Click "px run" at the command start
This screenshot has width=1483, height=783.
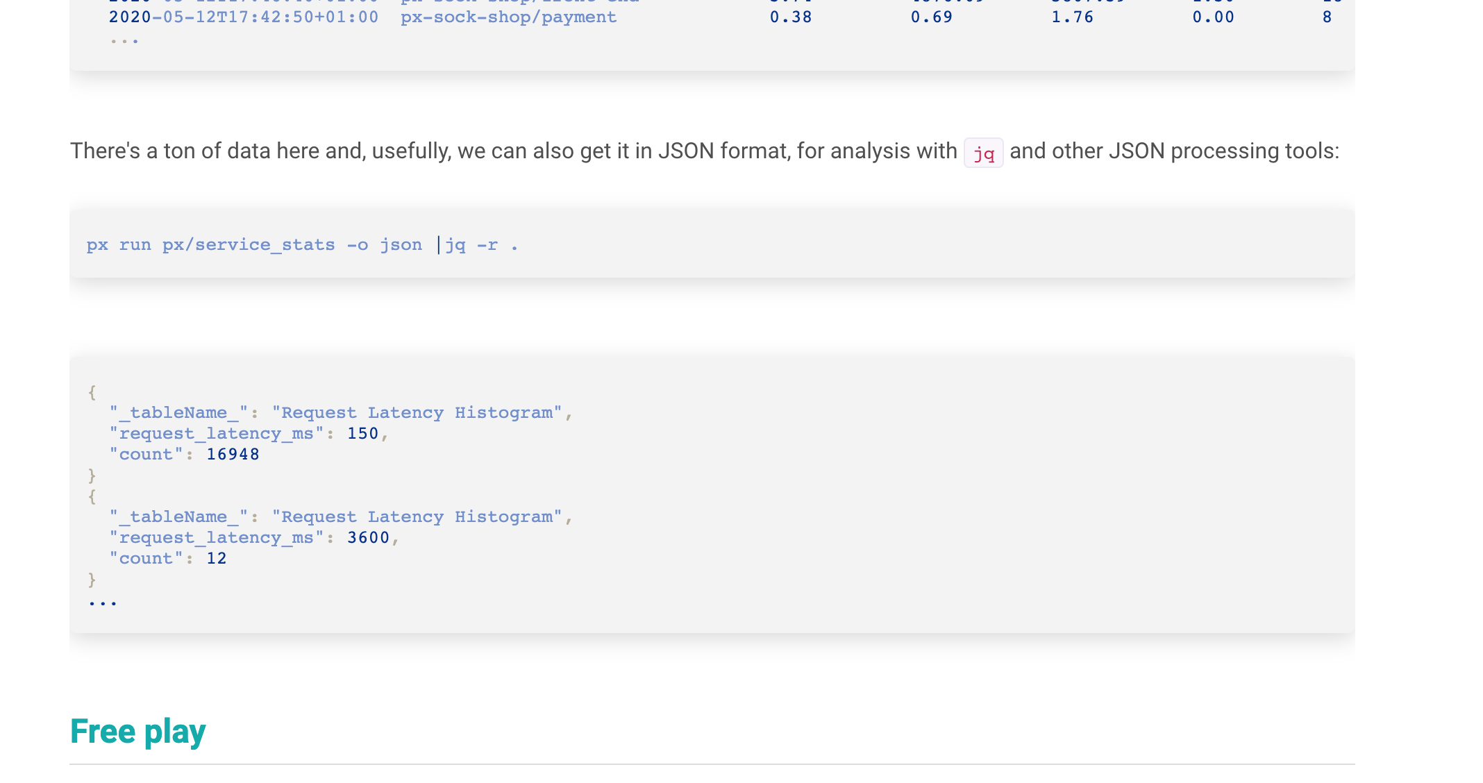[x=118, y=245]
